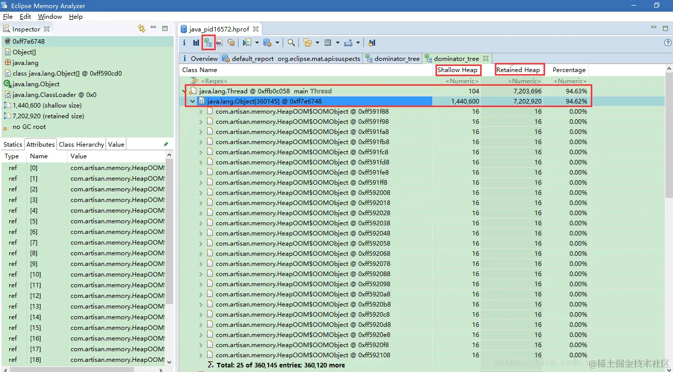The height and width of the screenshot is (372, 673).
Task: Close the active dominator_tree tab
Action: click(486, 58)
